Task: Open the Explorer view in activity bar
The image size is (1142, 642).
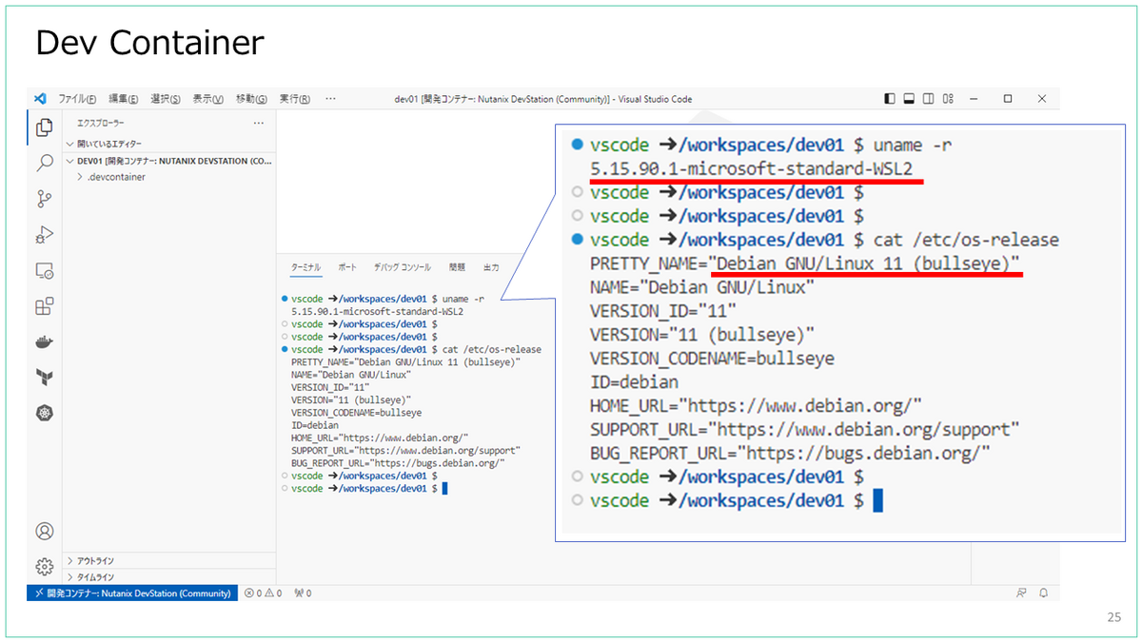Action: (44, 126)
